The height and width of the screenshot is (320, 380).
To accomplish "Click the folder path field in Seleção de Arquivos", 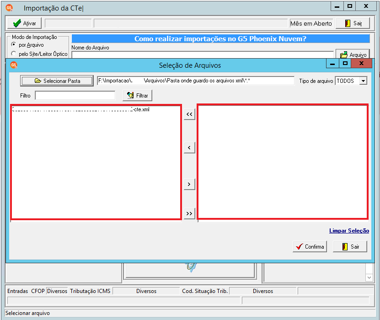I will [196, 81].
